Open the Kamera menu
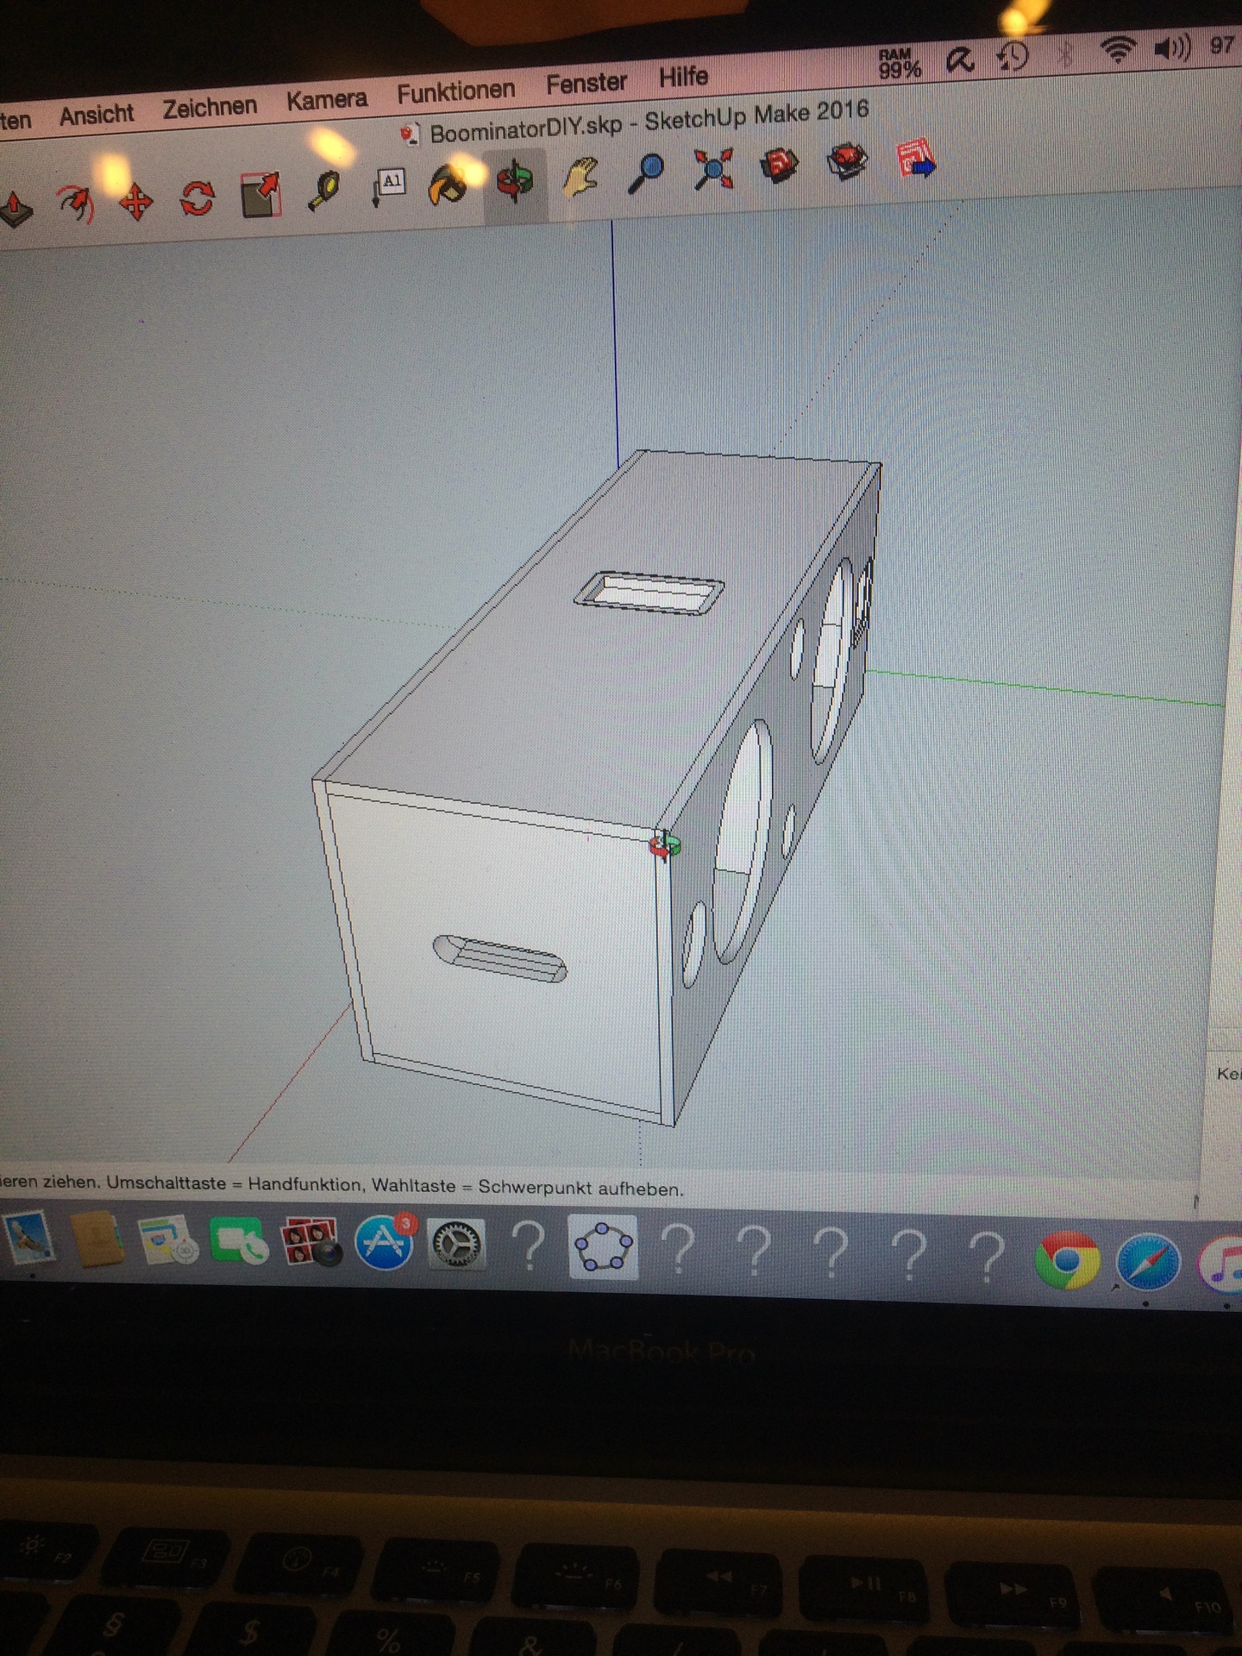 coord(327,100)
